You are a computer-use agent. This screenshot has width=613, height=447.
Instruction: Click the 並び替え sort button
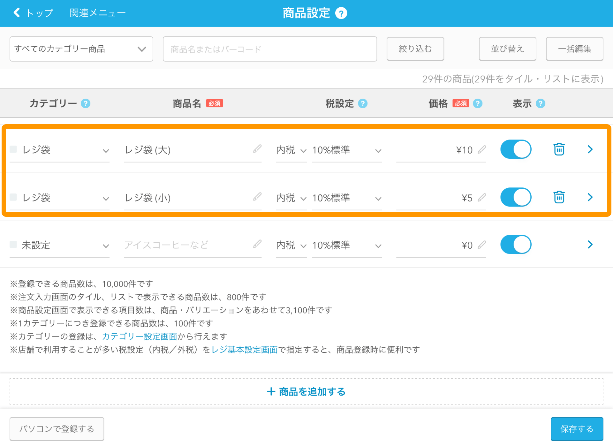tap(507, 49)
